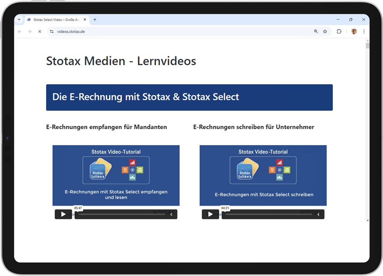Open the Stotax Select schreiben video thumbnail
The height and width of the screenshot is (276, 383).
click(263, 176)
